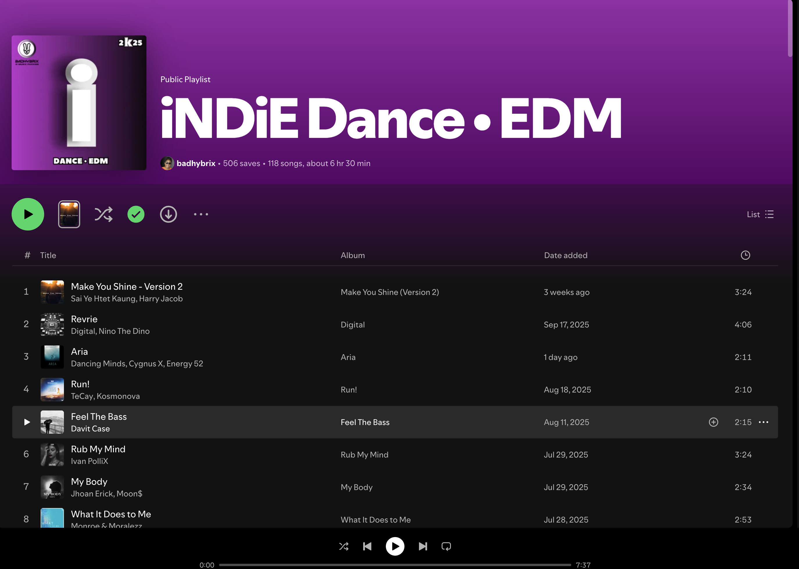Sort by the Album column header
799x569 pixels.
(x=353, y=255)
